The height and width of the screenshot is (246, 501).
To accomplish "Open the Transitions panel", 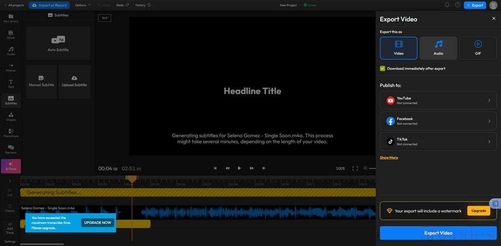I will [11, 133].
